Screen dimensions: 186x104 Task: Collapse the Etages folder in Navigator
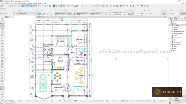pyautogui.click(x=171, y=23)
